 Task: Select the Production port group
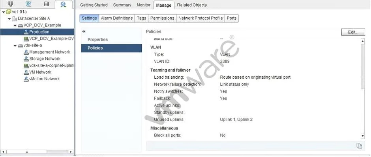tap(37, 32)
